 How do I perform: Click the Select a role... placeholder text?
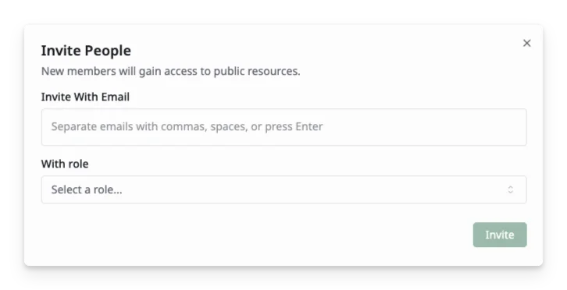[87, 189]
